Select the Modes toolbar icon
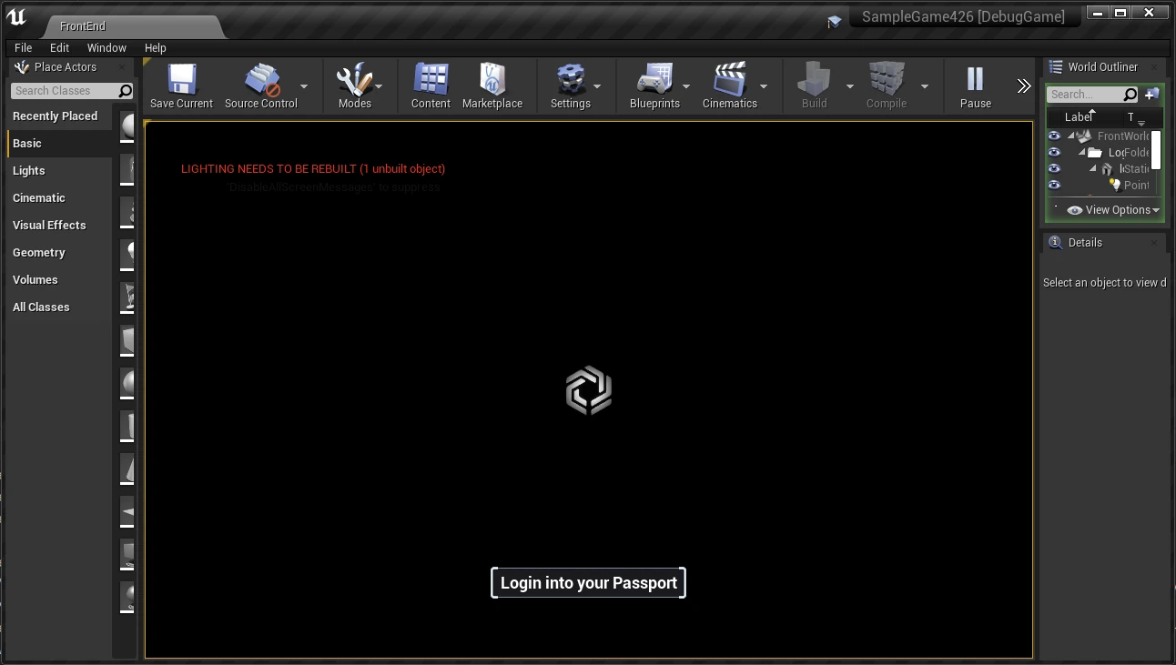1176x665 pixels. click(355, 80)
